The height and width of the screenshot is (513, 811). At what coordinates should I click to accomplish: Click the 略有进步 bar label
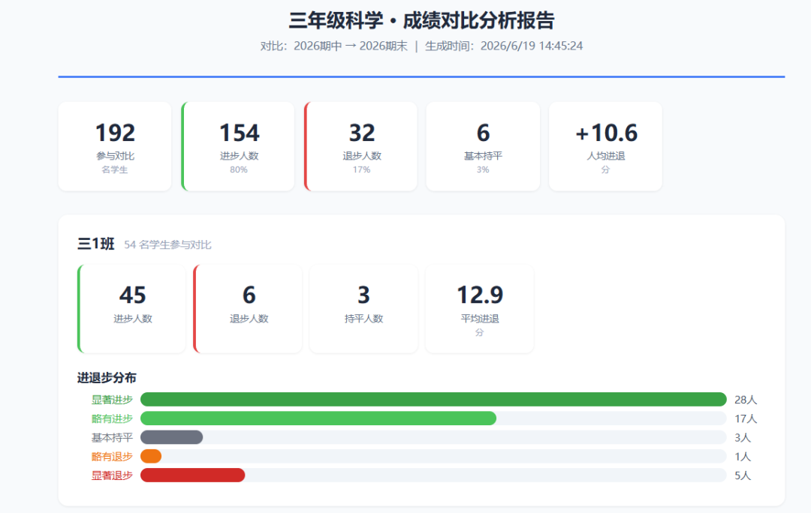pos(112,418)
